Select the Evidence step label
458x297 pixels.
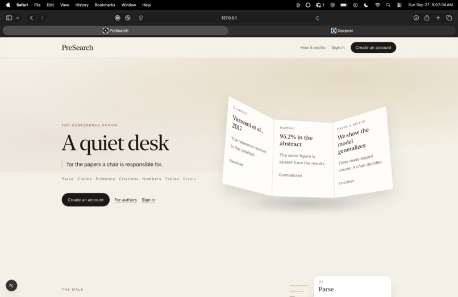click(x=105, y=179)
